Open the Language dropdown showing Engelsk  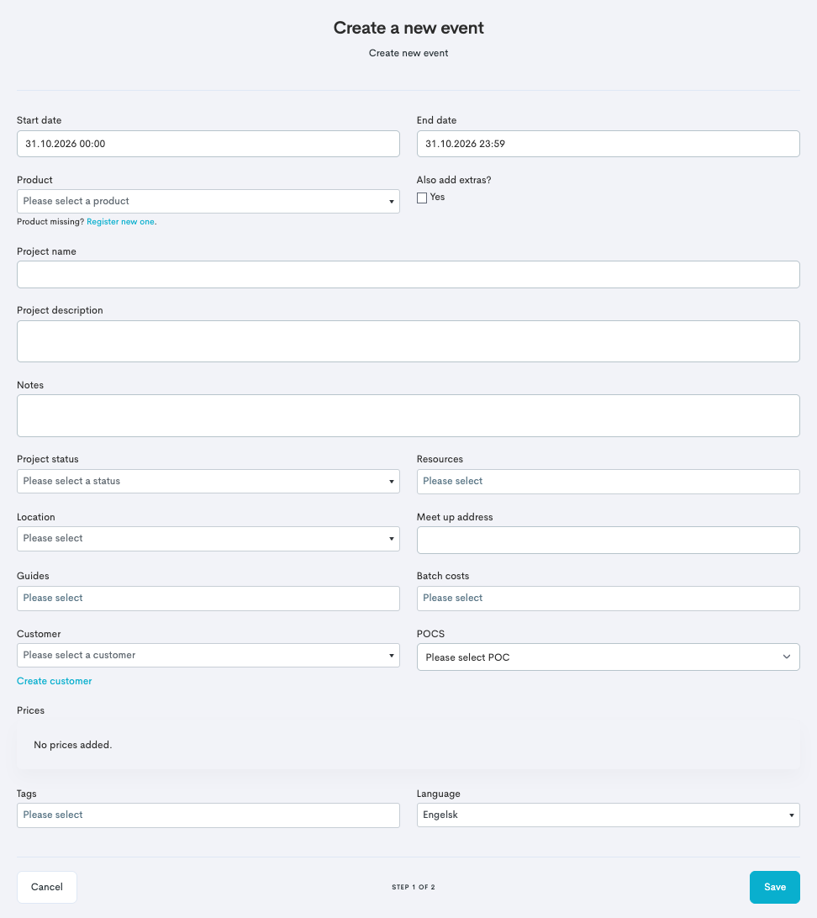pyautogui.click(x=608, y=815)
